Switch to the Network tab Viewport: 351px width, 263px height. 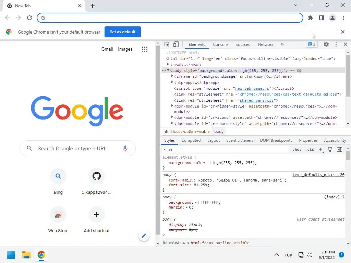266,45
